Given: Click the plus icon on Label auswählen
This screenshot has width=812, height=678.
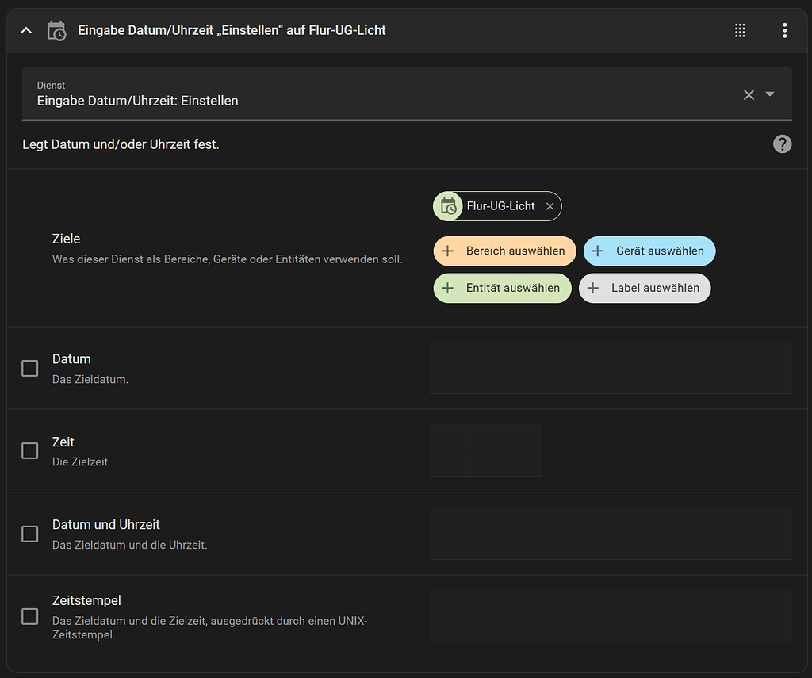Looking at the screenshot, I should click(x=592, y=288).
